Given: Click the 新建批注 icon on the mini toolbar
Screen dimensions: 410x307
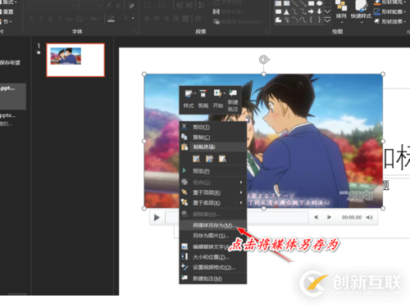Looking at the screenshot, I should pos(233,93).
